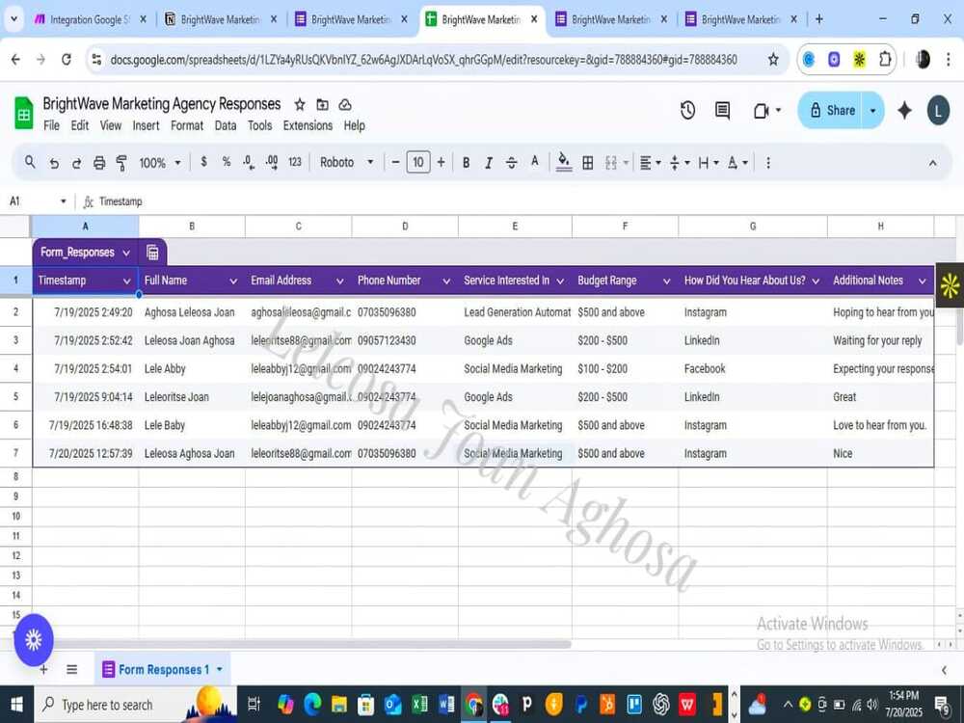Select column F header
The height and width of the screenshot is (723, 964).
(x=625, y=227)
